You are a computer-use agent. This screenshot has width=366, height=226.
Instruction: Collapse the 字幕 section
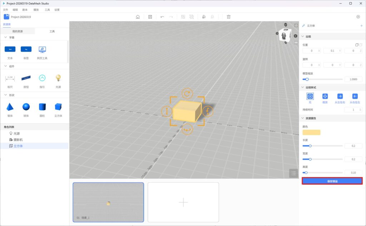5,38
